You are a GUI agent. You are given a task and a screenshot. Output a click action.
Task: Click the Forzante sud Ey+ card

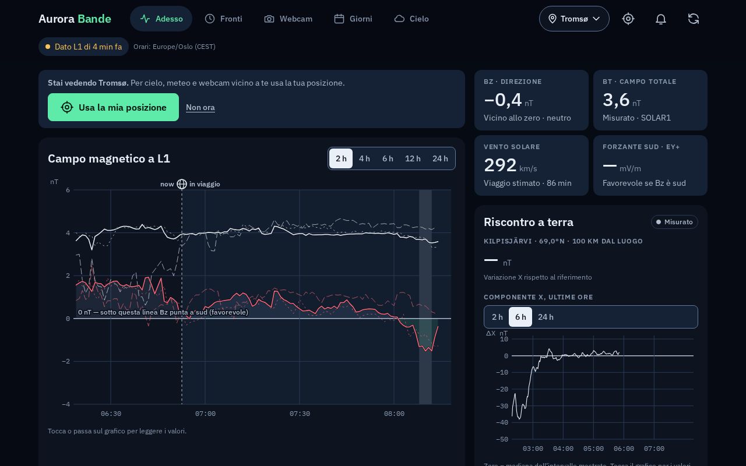(x=650, y=165)
